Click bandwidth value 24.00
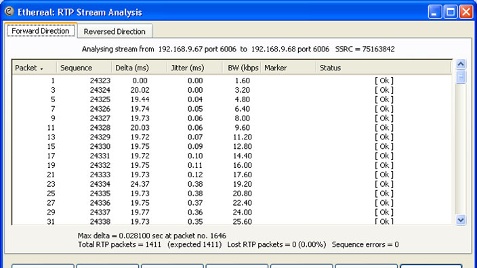 click(243, 213)
